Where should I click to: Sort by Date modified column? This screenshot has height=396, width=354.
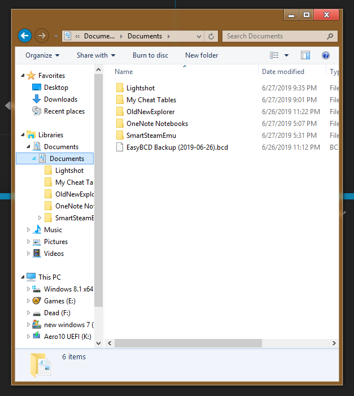pos(283,72)
